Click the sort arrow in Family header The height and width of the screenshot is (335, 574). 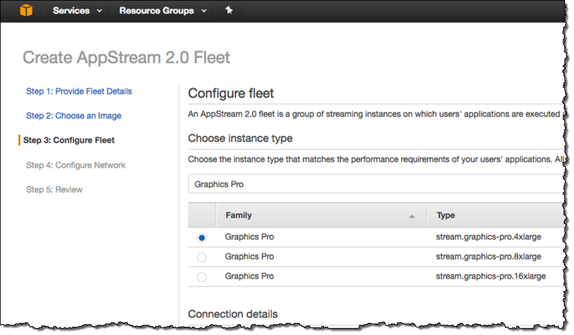tap(412, 216)
